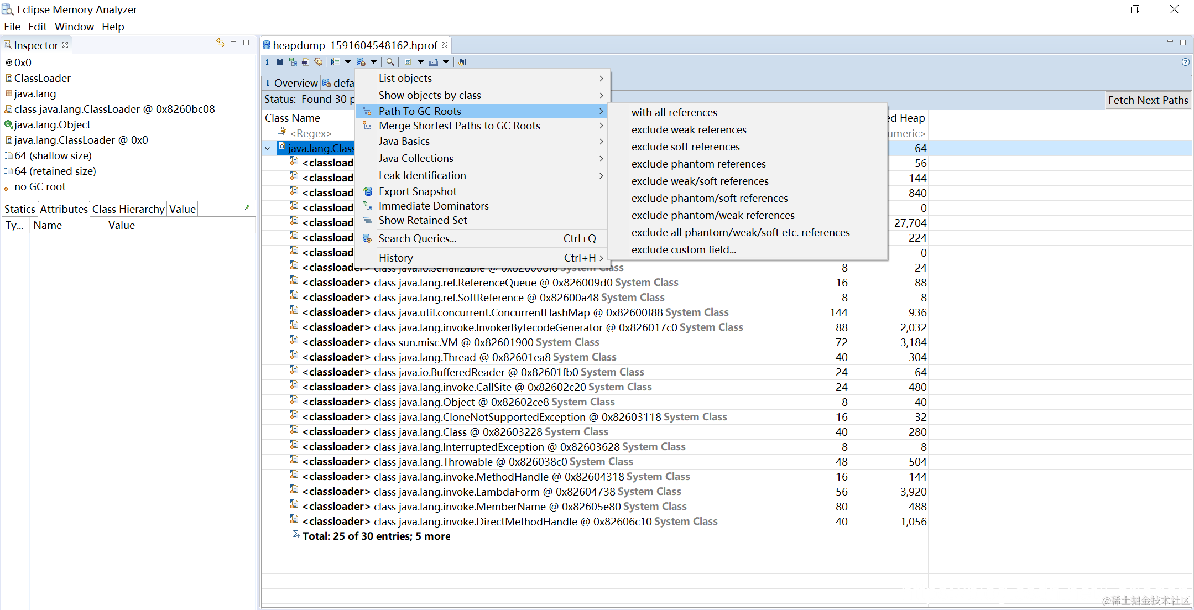Toggle the green pin icon beside Value tab
The width and height of the screenshot is (1194, 610).
point(247,208)
